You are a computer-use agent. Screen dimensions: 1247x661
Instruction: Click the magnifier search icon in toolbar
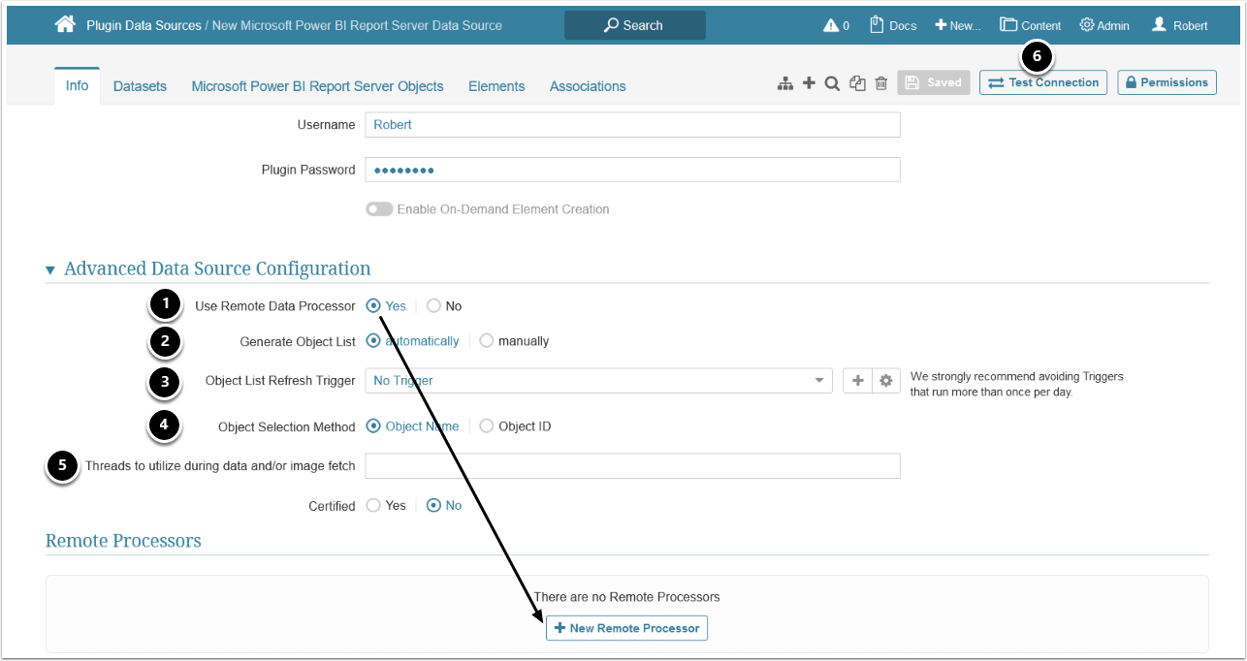(x=832, y=83)
